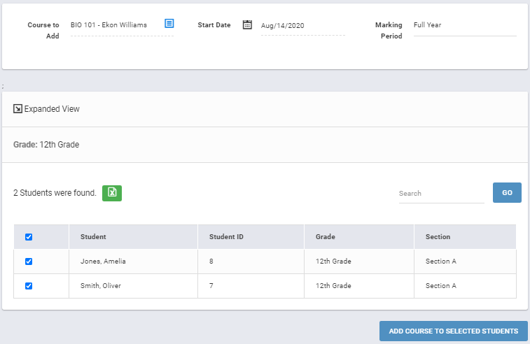Select the Smith, Oliver name cell

pyautogui.click(x=133, y=285)
